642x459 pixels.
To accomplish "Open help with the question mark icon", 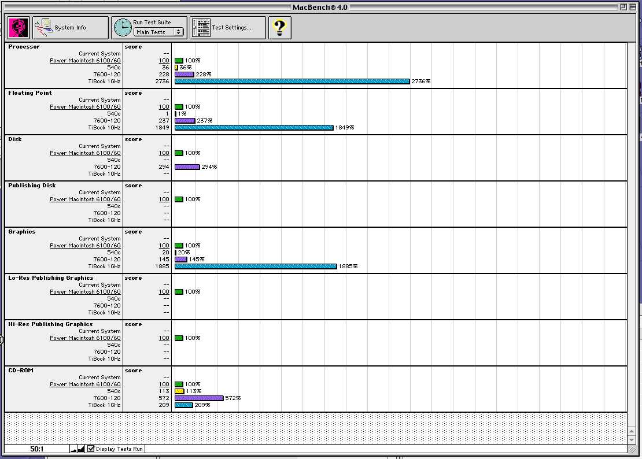I will click(280, 28).
